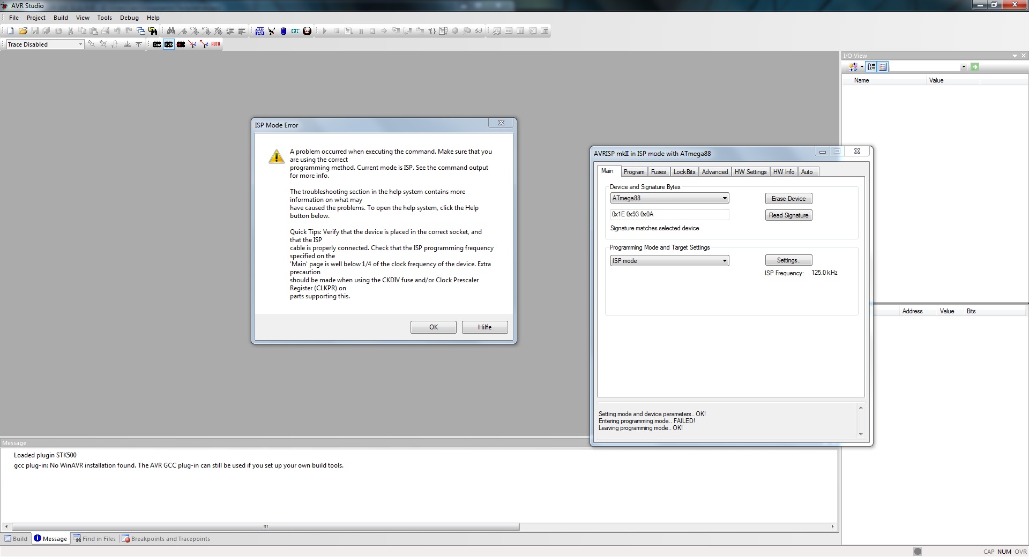Screen dimensions: 1029x557
Task: Switch to the Advanced tab
Action: tap(715, 172)
